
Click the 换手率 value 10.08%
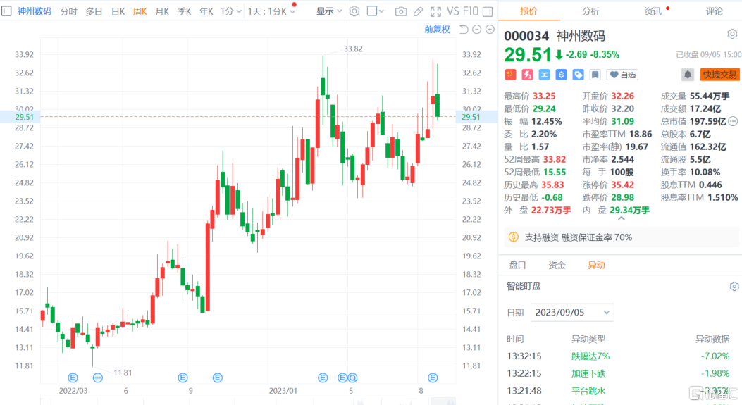click(705, 173)
